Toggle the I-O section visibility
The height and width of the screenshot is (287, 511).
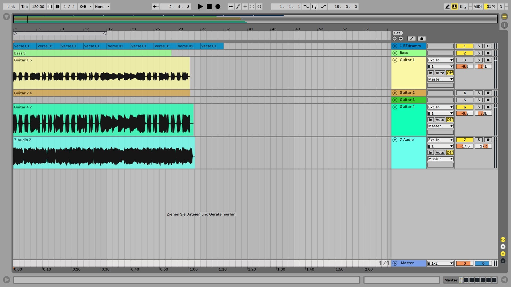coord(503,239)
